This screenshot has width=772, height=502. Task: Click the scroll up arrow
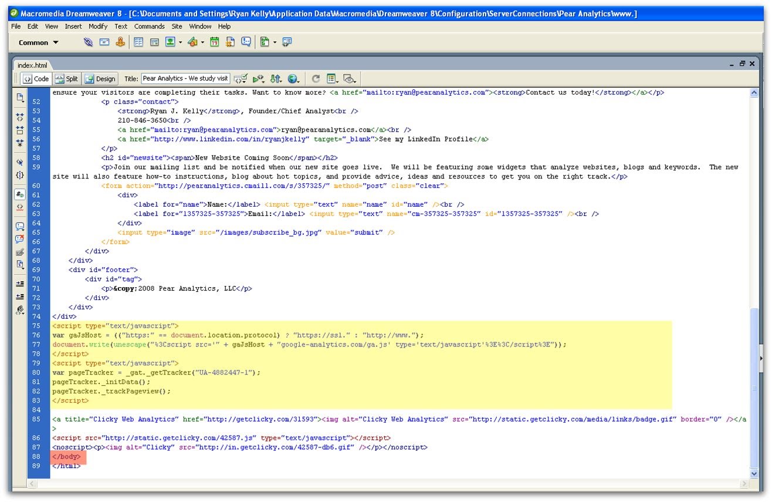[754, 93]
